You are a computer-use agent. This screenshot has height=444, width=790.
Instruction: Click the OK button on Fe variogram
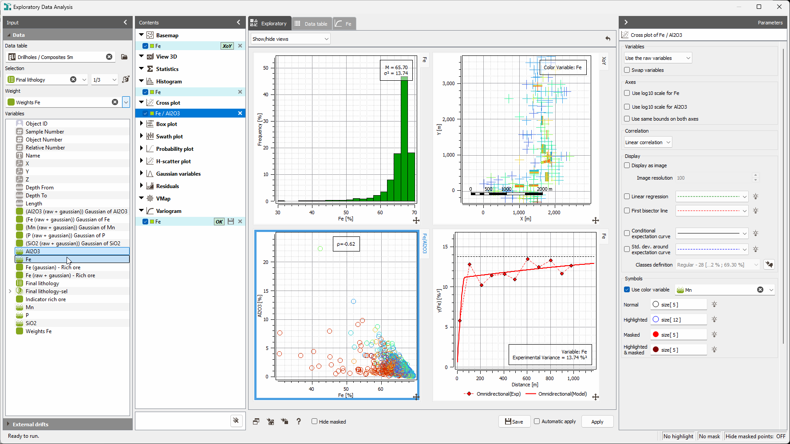click(x=219, y=222)
